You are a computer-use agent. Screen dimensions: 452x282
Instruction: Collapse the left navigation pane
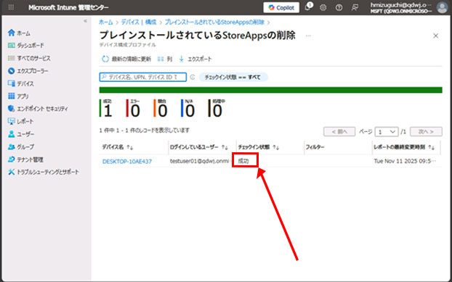(x=85, y=21)
